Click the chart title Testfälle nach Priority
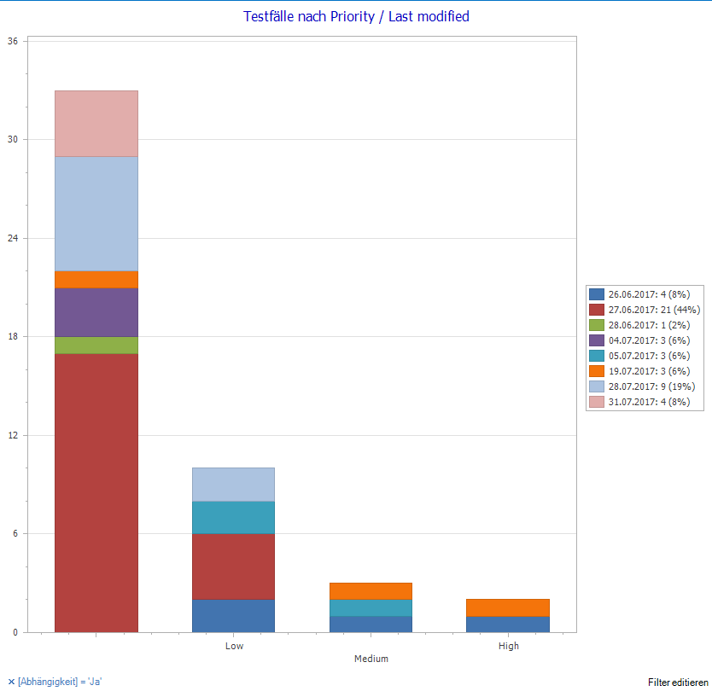The height and width of the screenshot is (697, 712). [356, 16]
